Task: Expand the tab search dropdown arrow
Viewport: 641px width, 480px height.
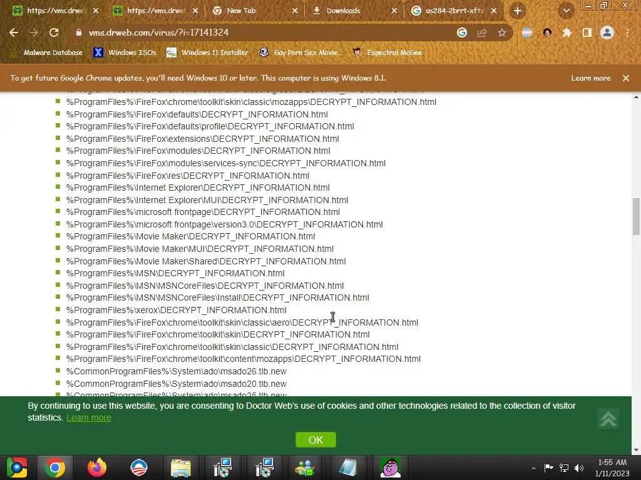Action: tap(566, 11)
